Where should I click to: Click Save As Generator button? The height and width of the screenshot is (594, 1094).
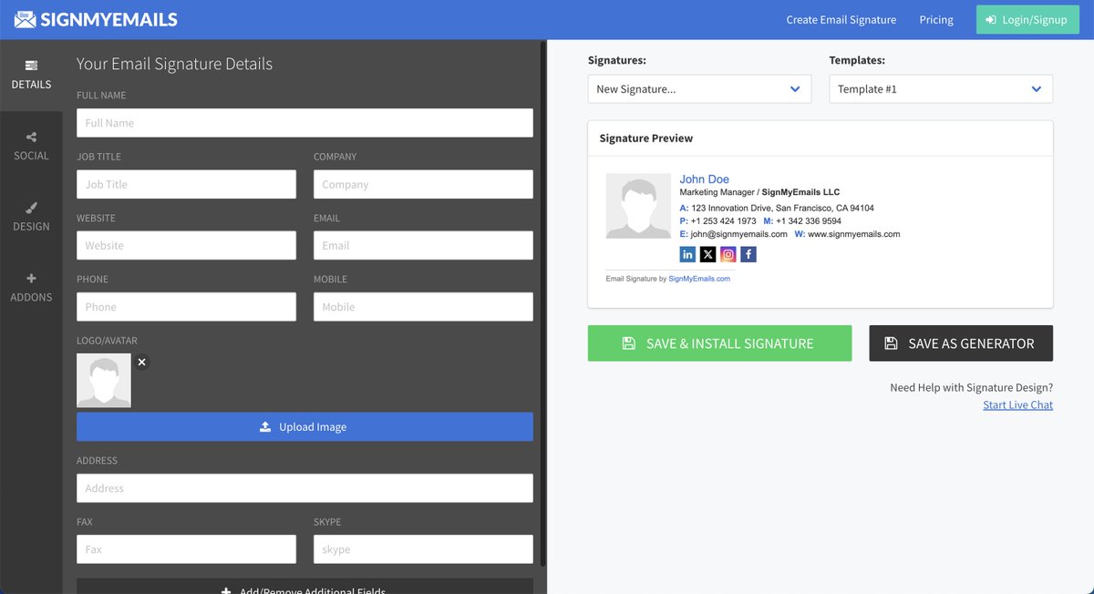pos(961,343)
